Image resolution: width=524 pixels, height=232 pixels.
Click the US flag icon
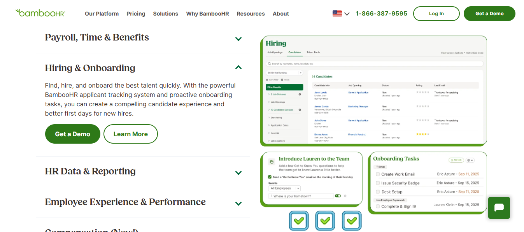point(337,14)
